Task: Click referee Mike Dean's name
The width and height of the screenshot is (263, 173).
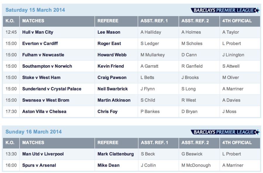Action: point(108,165)
